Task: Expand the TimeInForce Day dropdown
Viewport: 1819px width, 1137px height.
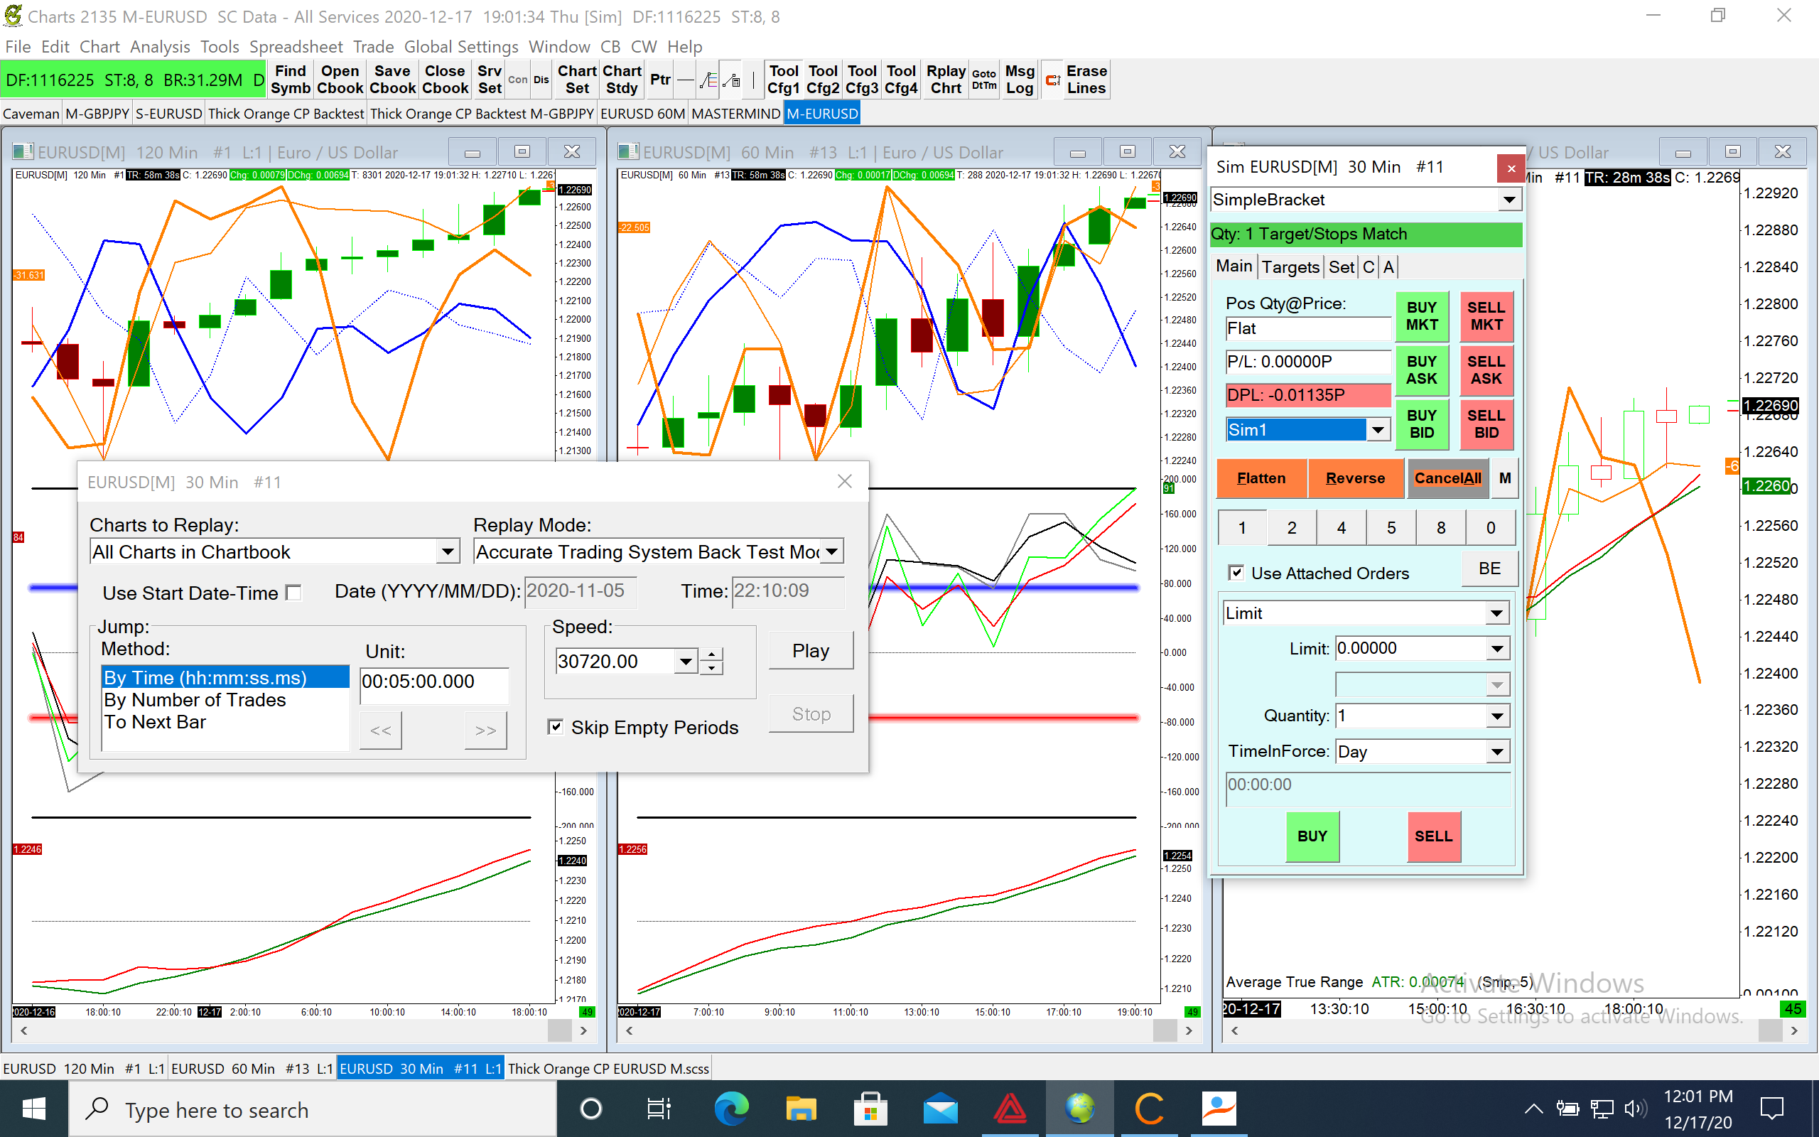Action: [x=1496, y=751]
